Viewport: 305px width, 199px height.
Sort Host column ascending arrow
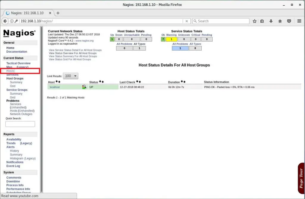pos(57,82)
